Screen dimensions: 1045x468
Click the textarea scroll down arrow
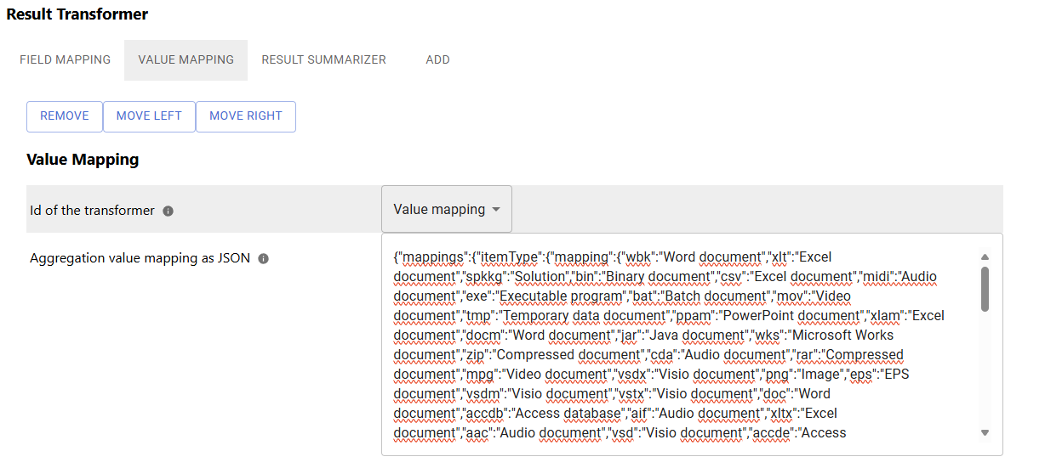pos(985,432)
